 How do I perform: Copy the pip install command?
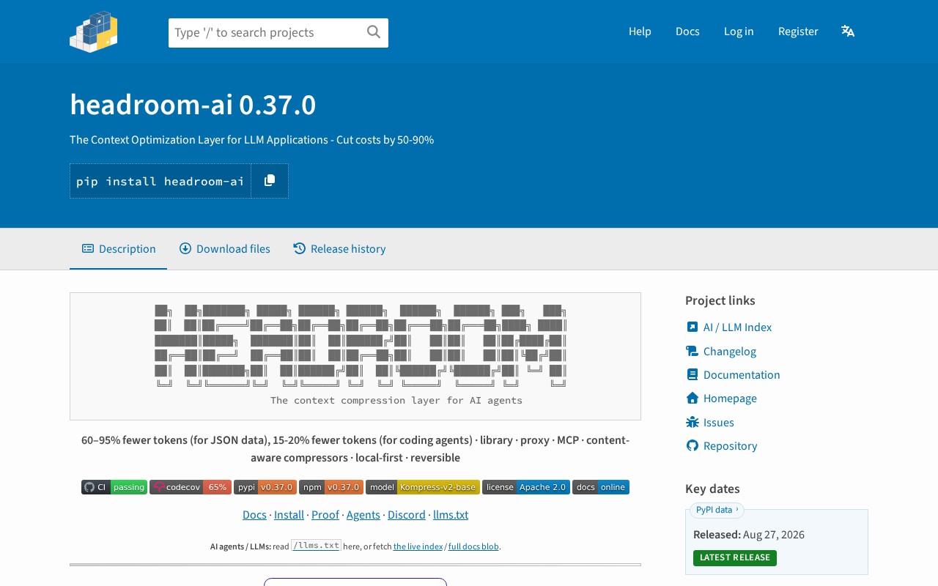[x=270, y=181]
